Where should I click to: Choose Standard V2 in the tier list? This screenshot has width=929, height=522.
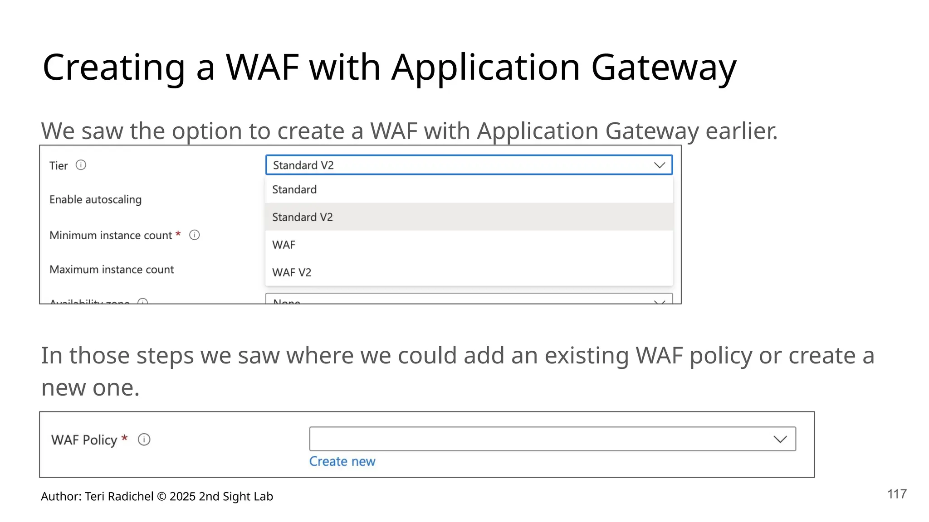click(x=469, y=217)
